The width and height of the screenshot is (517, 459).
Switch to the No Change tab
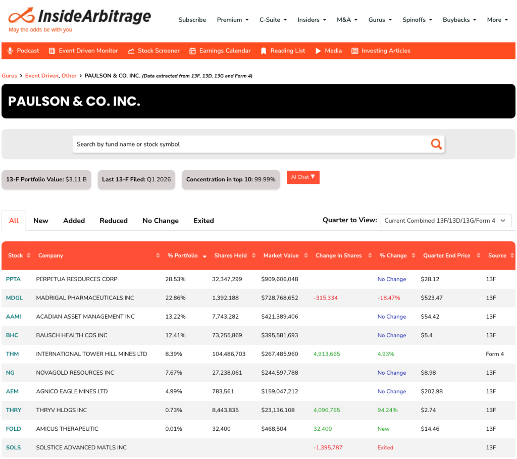coord(161,221)
